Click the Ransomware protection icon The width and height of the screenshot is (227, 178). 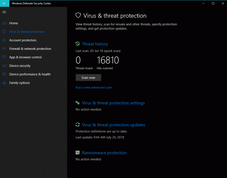77,153
